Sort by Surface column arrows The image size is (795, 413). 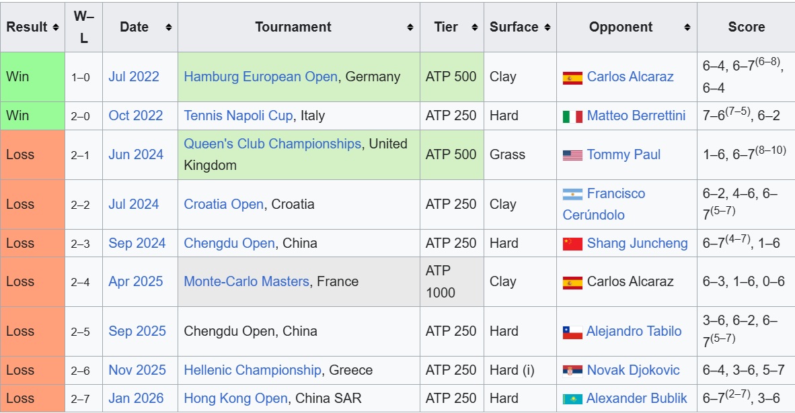pyautogui.click(x=547, y=28)
